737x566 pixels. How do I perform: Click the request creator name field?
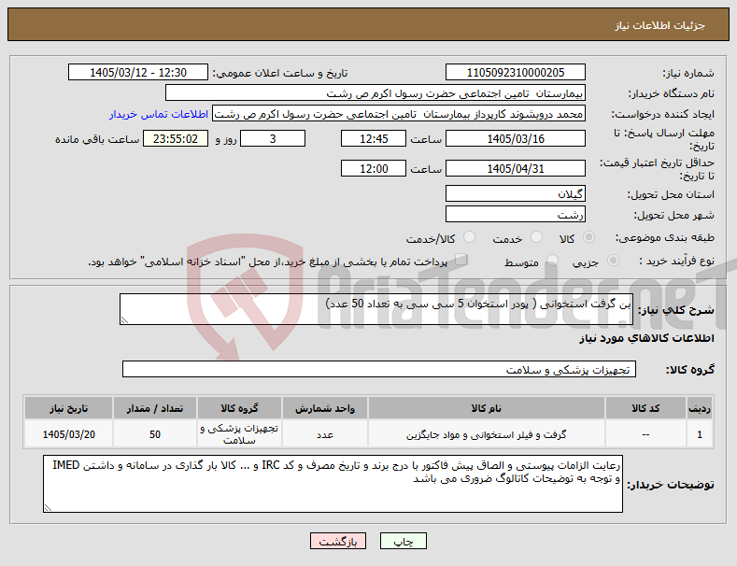399,114
